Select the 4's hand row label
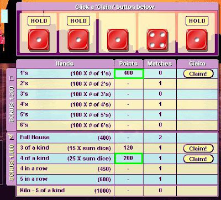 [x=24, y=104]
